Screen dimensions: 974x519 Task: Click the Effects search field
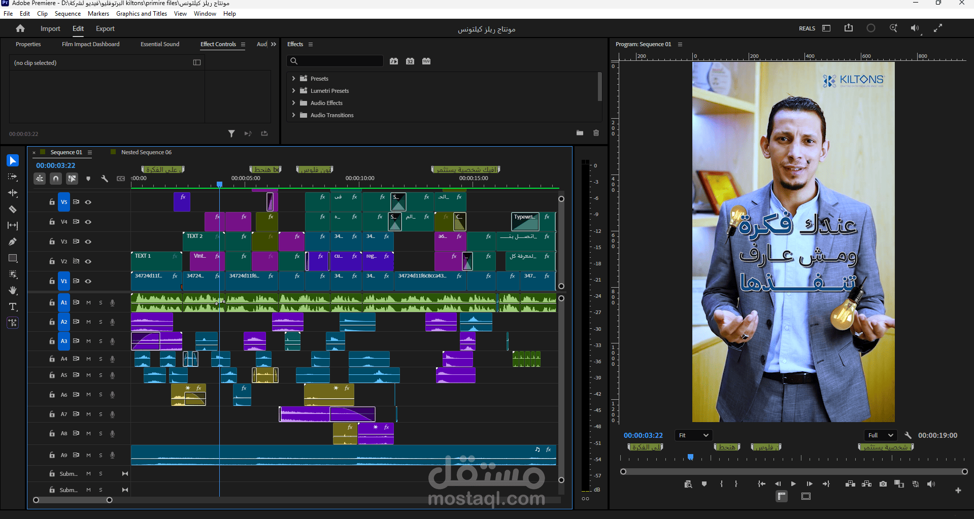point(335,61)
